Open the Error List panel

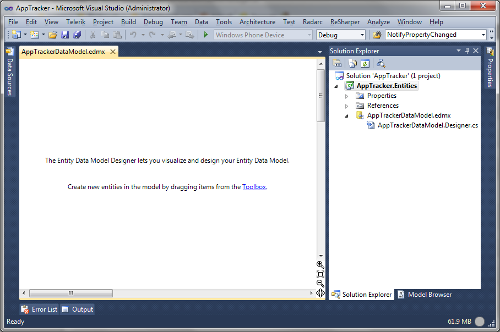(x=39, y=309)
